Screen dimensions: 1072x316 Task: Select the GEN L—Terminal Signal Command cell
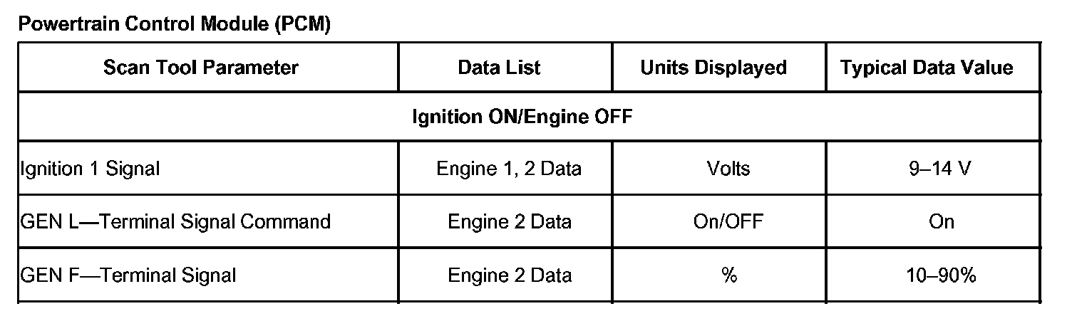tap(175, 221)
